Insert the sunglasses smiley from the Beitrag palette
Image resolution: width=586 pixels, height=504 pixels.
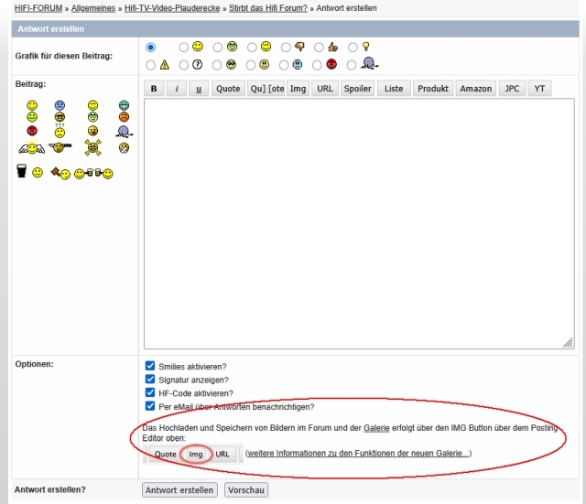pos(60,117)
